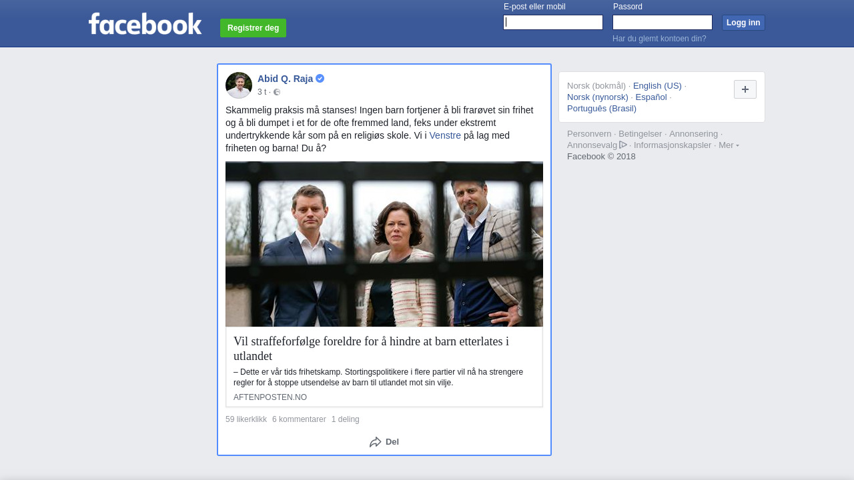
Task: Switch language to Português (Brasil)
Action: (x=602, y=108)
